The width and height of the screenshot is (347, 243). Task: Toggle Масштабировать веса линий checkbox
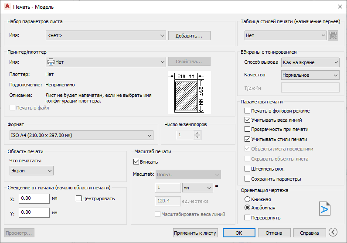click(157, 214)
